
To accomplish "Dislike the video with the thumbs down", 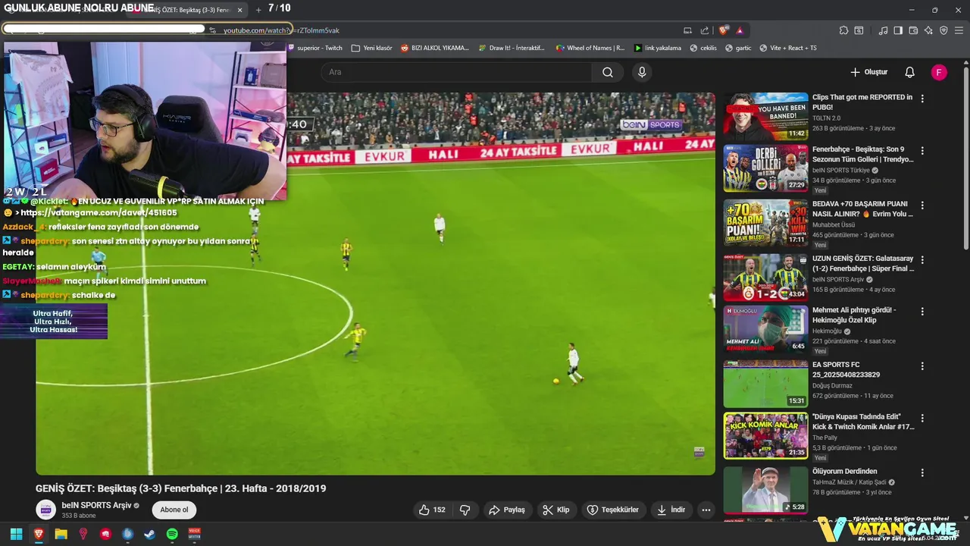I will pos(465,510).
